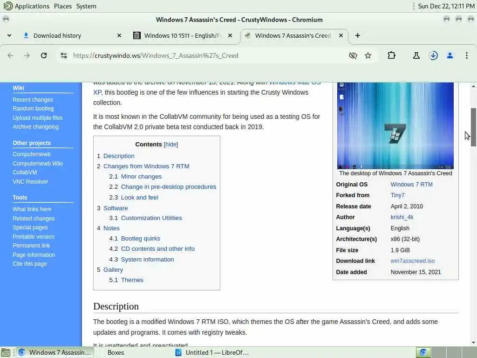477x358 pixels.
Task: Jump to Look and feel section
Action: click(140, 197)
